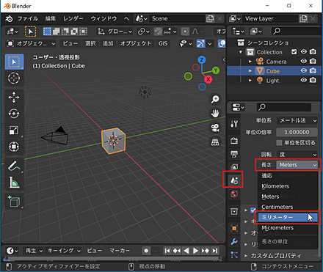Toggle the camera view icon
323x272 pixels.
(x=215, y=128)
